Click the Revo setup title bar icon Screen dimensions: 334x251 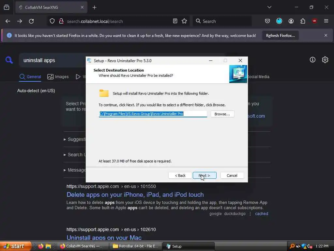point(89,60)
